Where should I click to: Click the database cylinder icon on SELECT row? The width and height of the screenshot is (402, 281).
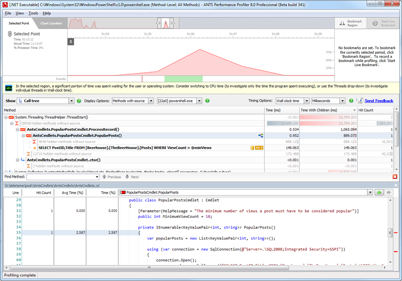252,148
